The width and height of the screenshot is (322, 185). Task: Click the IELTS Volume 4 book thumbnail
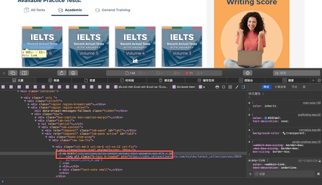coord(135,47)
